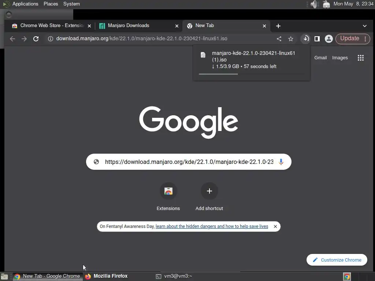
Task: Expand the tab search chevron
Action: (364, 26)
